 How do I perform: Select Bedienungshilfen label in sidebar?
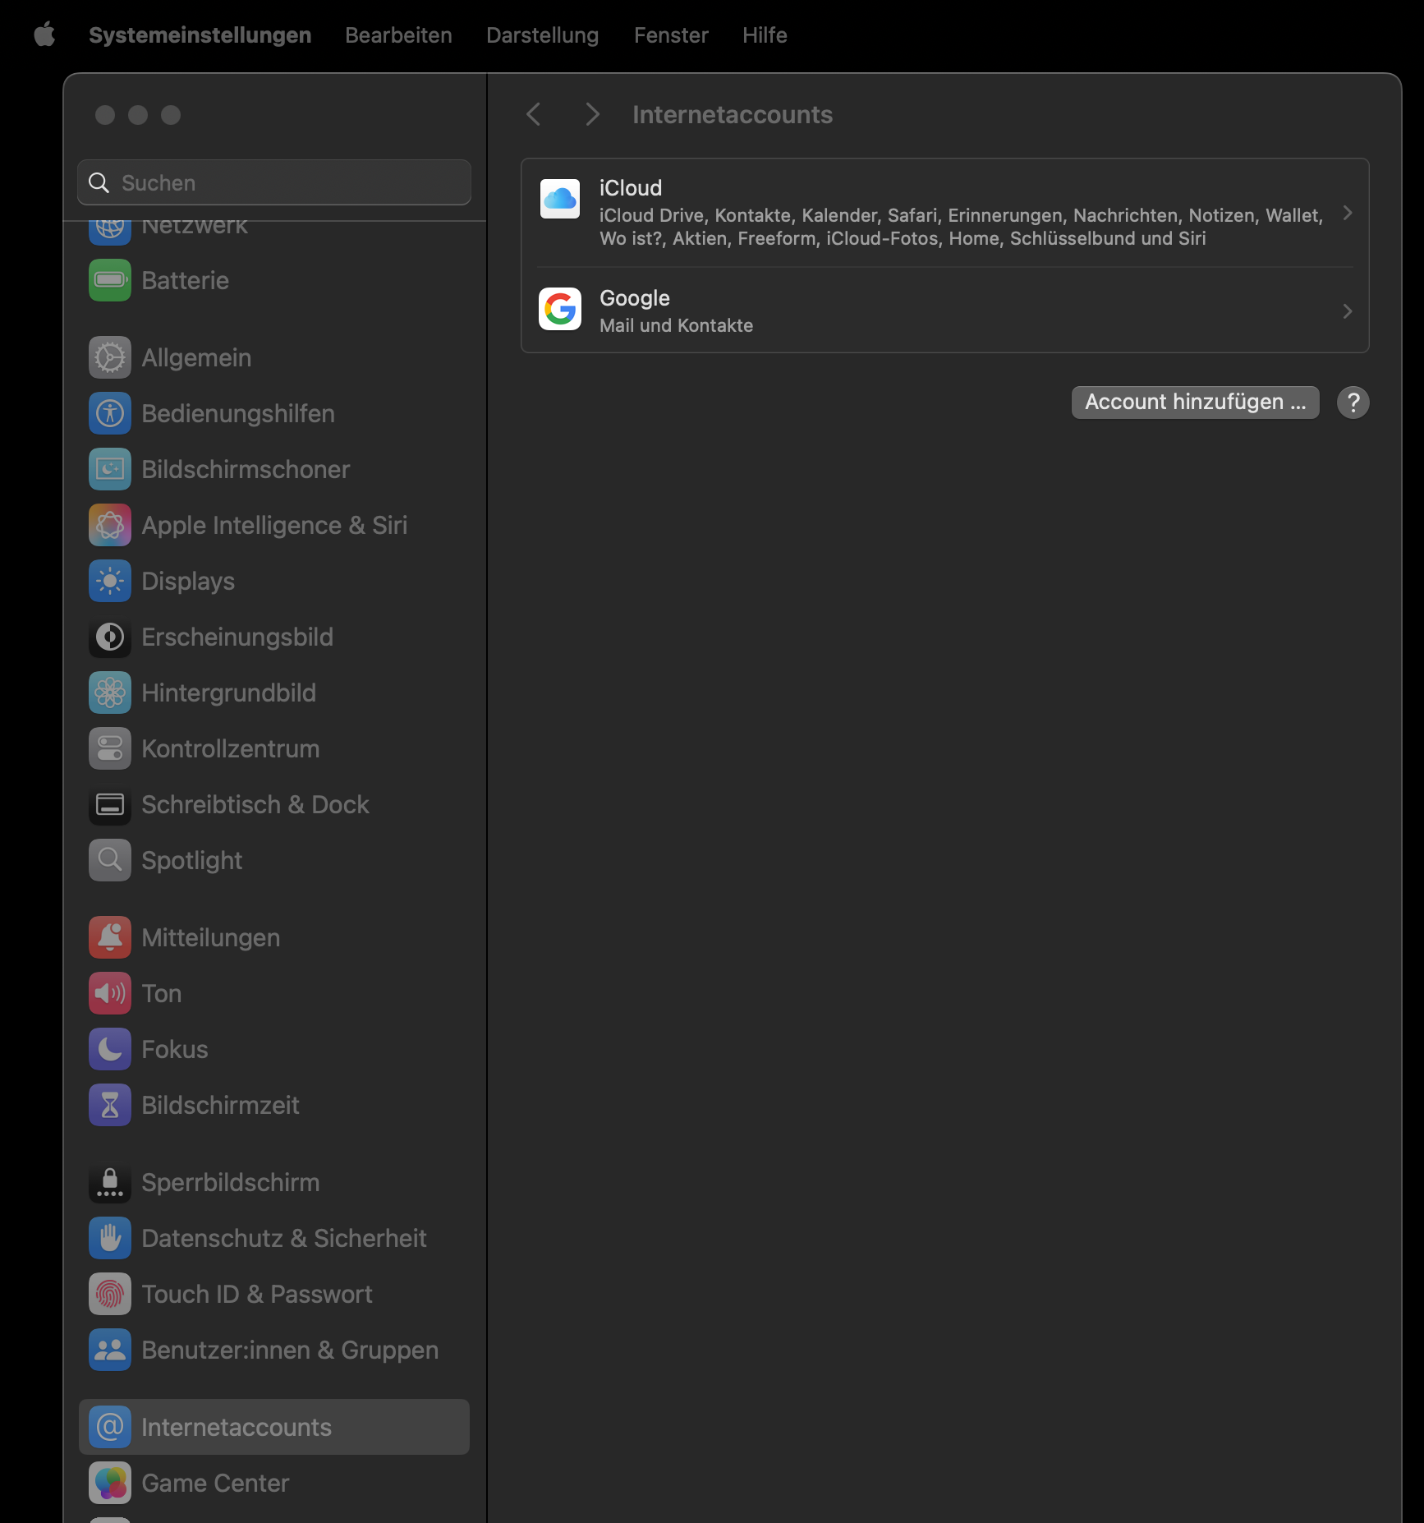click(238, 413)
